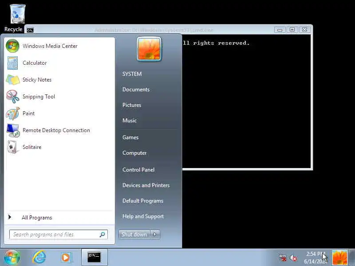Viewport: 355px width, 266px height.
Task: Click the user account flower picture
Action: [x=149, y=49]
